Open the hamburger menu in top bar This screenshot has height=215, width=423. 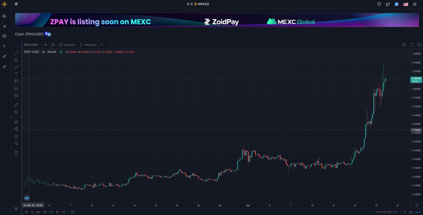pos(16,4)
